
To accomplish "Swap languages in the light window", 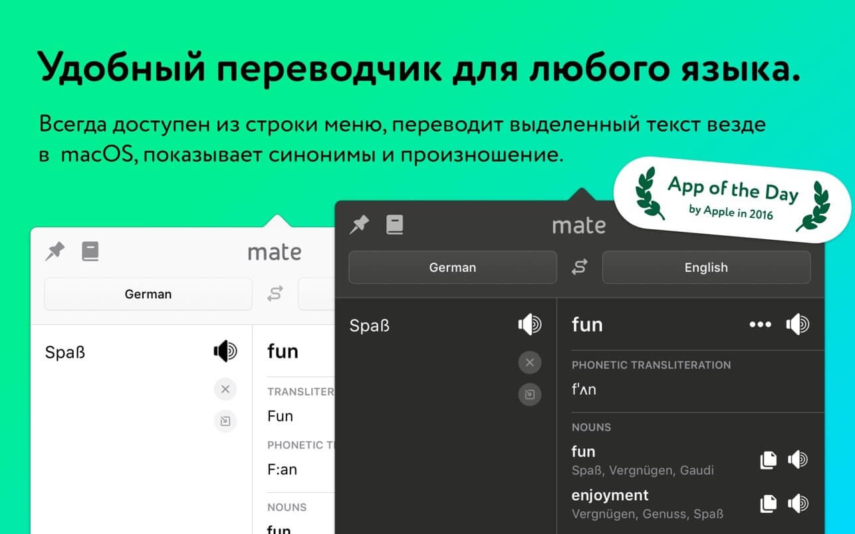I will tap(275, 294).
